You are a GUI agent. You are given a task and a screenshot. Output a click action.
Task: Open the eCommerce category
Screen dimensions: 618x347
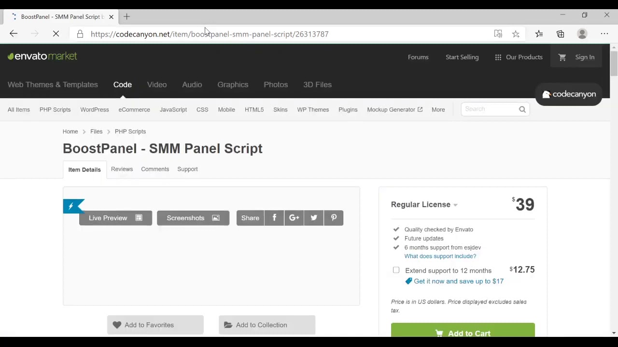coord(134,109)
